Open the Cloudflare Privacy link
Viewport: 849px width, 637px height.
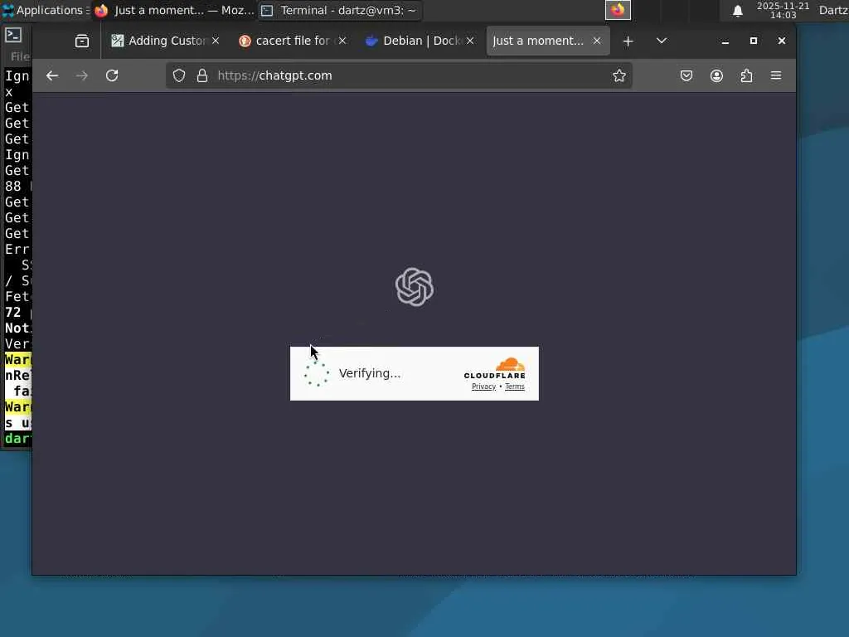(x=483, y=387)
